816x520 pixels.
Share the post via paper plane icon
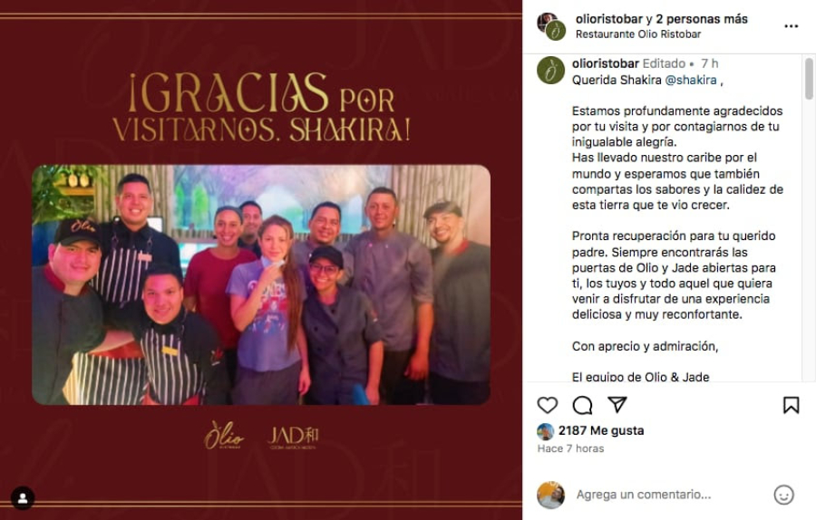click(x=617, y=405)
